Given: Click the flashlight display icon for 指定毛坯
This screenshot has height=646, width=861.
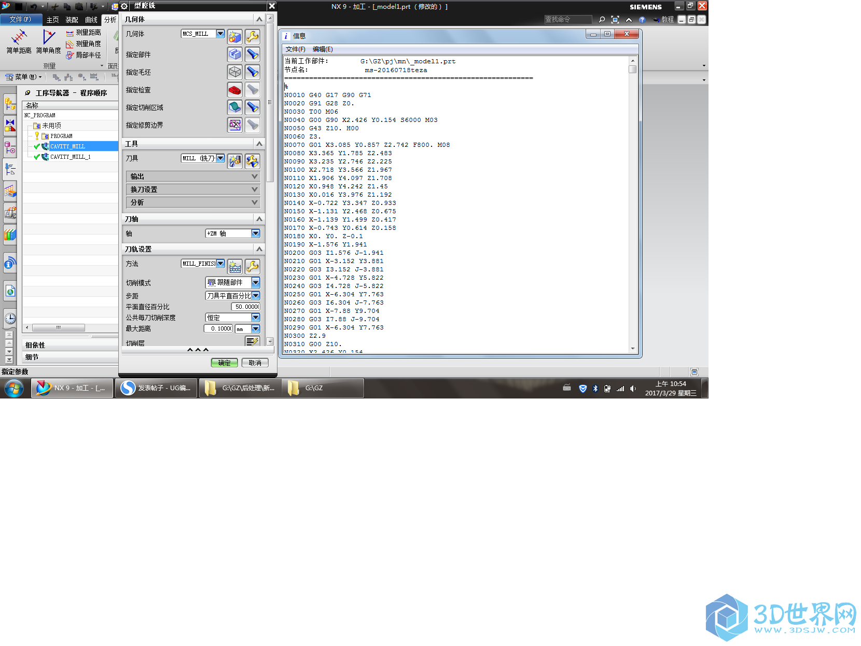Looking at the screenshot, I should coord(253,72).
